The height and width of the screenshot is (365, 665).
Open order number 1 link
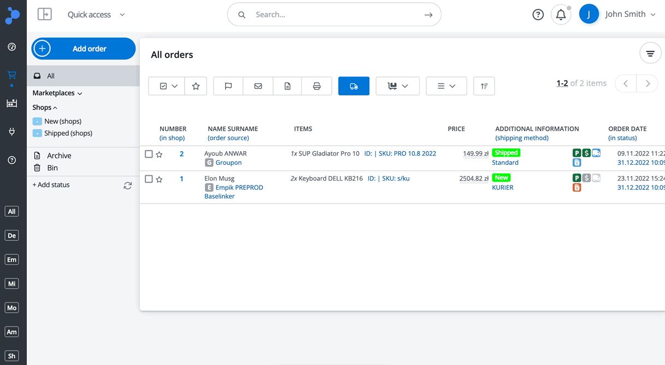coord(181,179)
